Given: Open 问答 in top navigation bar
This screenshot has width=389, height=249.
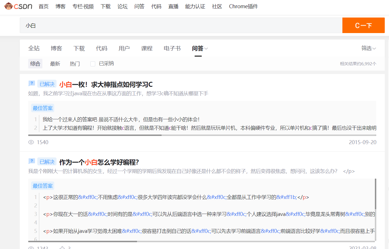Looking at the screenshot, I should [x=139, y=6].
